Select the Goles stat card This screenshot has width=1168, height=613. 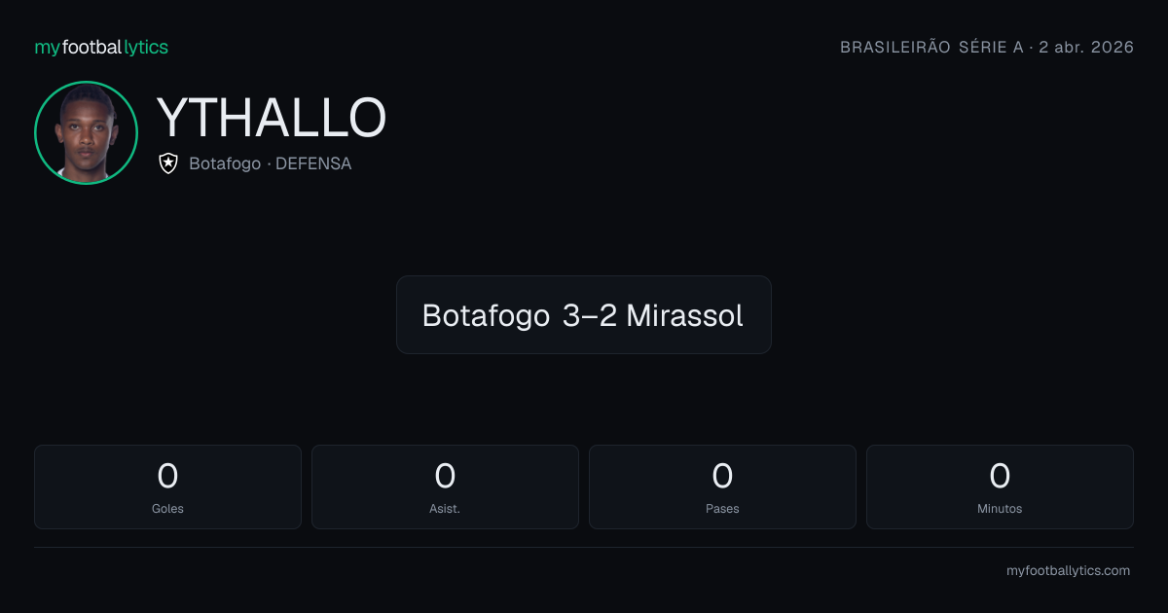pyautogui.click(x=167, y=487)
